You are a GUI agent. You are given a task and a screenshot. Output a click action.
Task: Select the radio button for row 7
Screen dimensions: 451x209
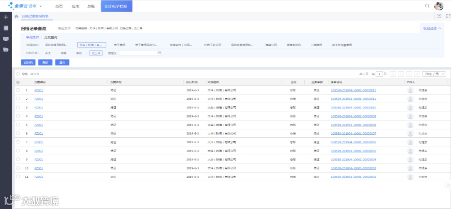(18, 142)
